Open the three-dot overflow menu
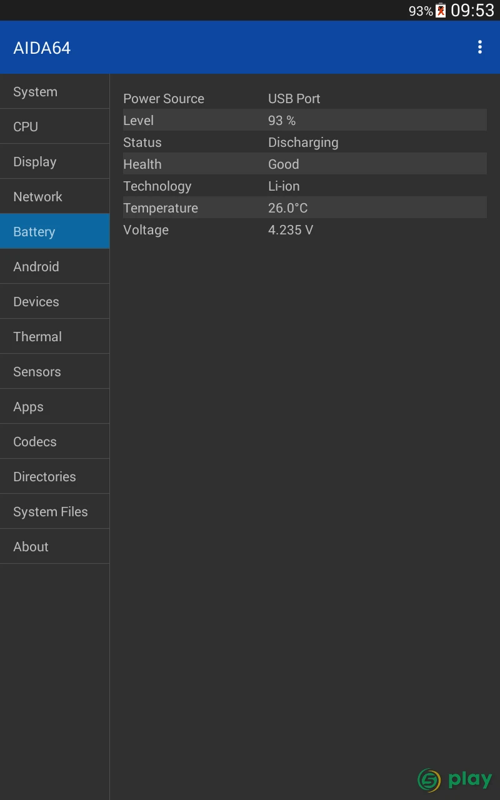This screenshot has width=500, height=800. tap(479, 47)
